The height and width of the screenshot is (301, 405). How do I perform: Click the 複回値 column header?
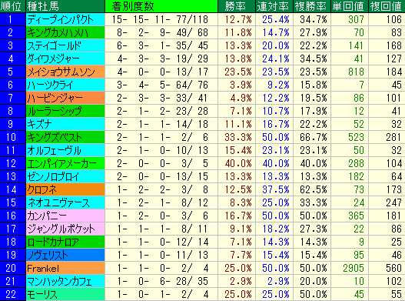(x=387, y=6)
